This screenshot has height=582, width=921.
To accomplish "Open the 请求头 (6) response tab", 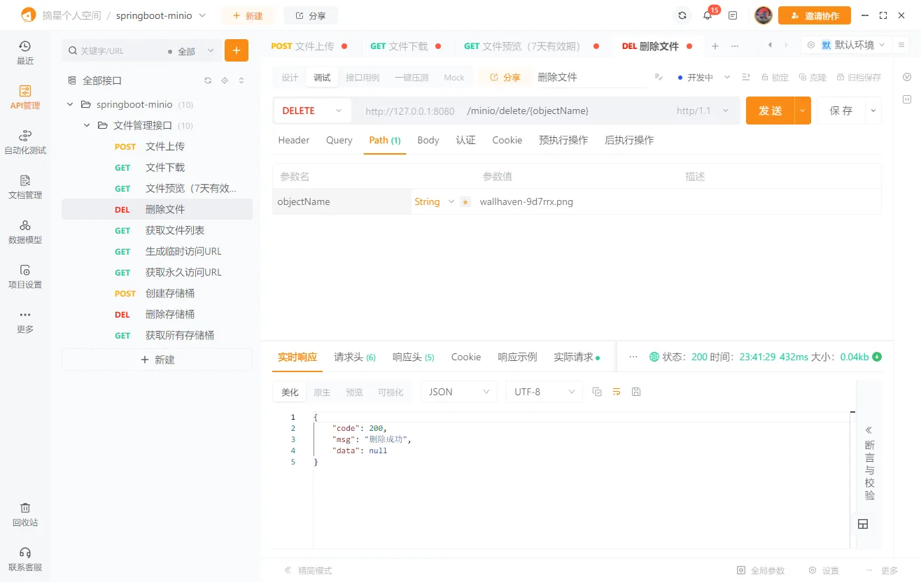I will click(355, 357).
